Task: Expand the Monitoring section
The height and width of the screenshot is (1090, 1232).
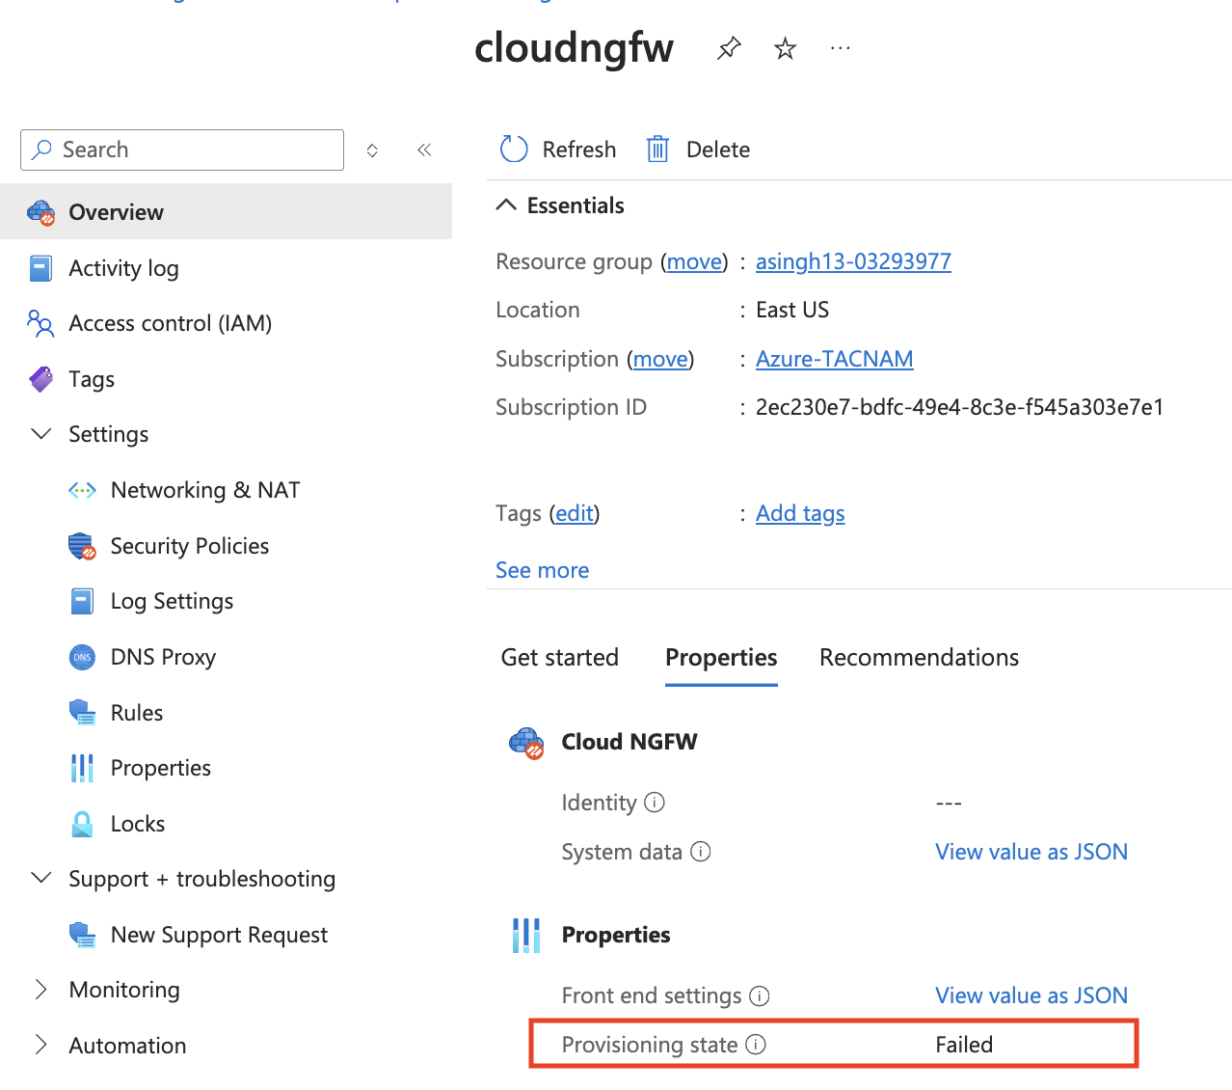Action: 41,990
